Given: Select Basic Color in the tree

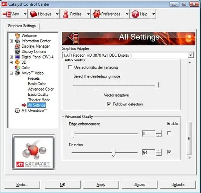Looking at the screenshot, I should pyautogui.click(x=37, y=84).
